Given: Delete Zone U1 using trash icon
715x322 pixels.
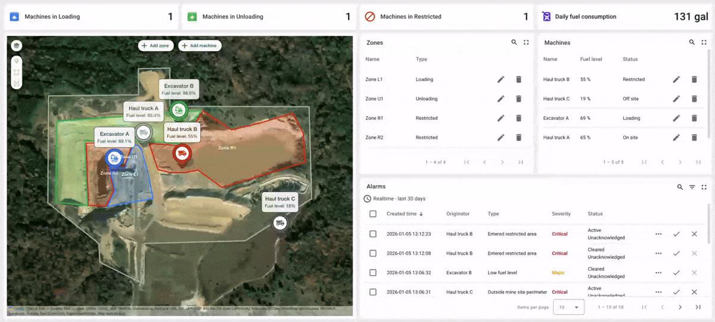Looking at the screenshot, I should (518, 98).
